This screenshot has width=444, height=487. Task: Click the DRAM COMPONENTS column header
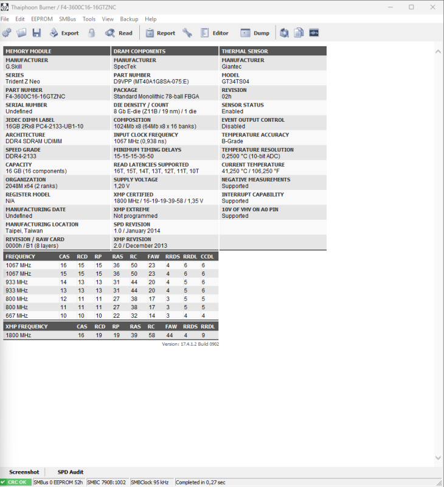coord(165,51)
